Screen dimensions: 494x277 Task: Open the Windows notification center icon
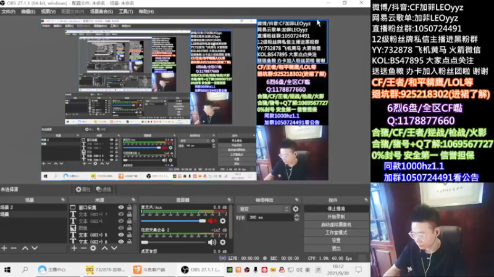point(358,270)
